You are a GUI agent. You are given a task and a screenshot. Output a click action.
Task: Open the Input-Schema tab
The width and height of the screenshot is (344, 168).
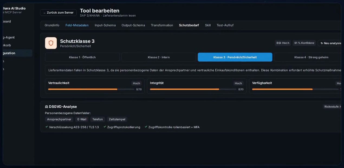click(x=105, y=25)
